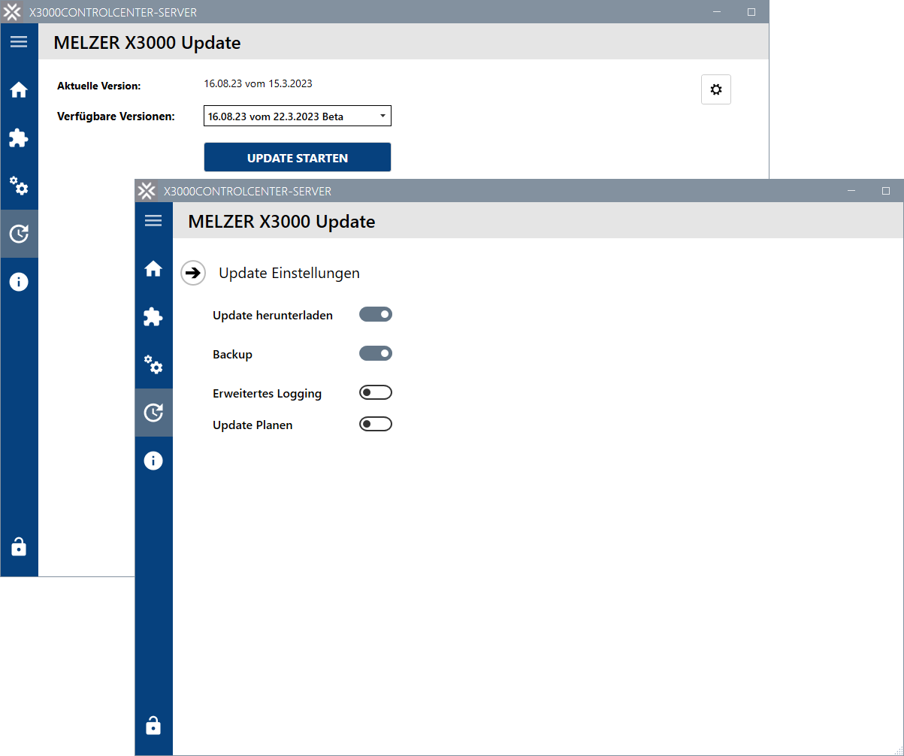This screenshot has width=904, height=756.
Task: Click the UPDATE STARTEN button
Action: coord(298,158)
